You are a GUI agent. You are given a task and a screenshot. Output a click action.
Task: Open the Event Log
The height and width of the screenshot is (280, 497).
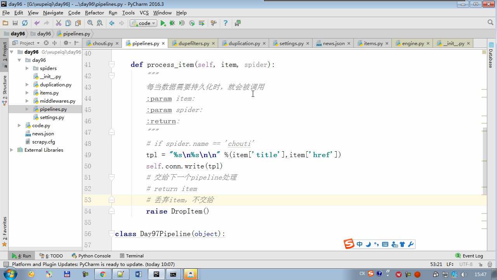pyautogui.click(x=469, y=256)
